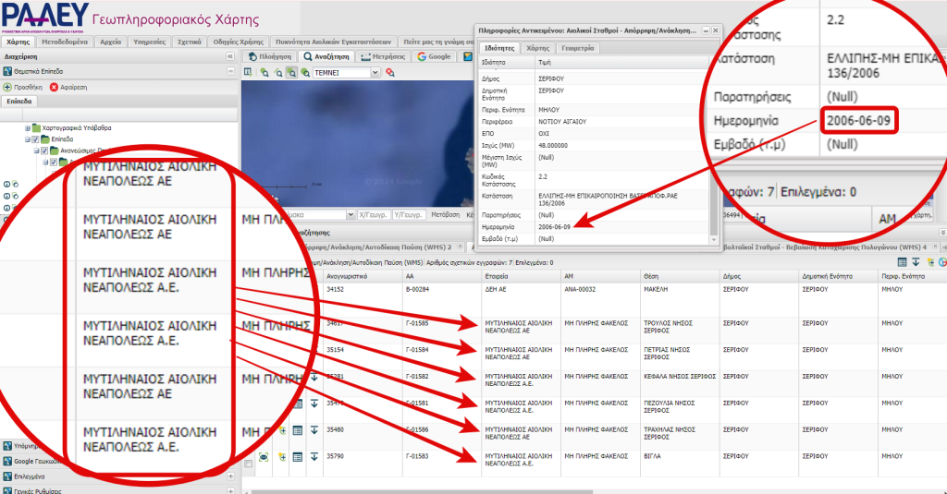Click the red clear search icon beside ΤΕΜΝΕΙ

point(390,72)
